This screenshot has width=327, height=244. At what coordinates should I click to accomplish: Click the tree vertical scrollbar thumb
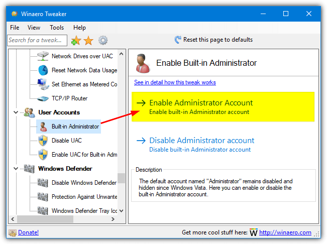[122, 178]
